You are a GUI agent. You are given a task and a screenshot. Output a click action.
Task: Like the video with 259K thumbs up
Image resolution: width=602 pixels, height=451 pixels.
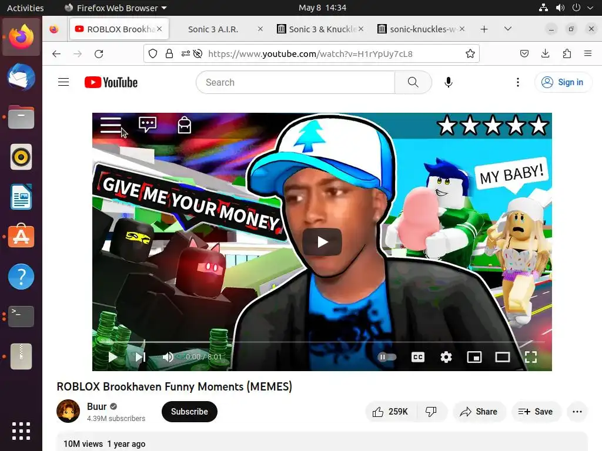click(x=390, y=412)
